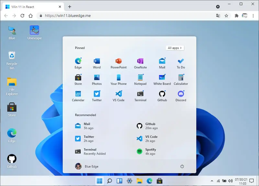Open Notepad from Start menu

pyautogui.click(x=140, y=79)
